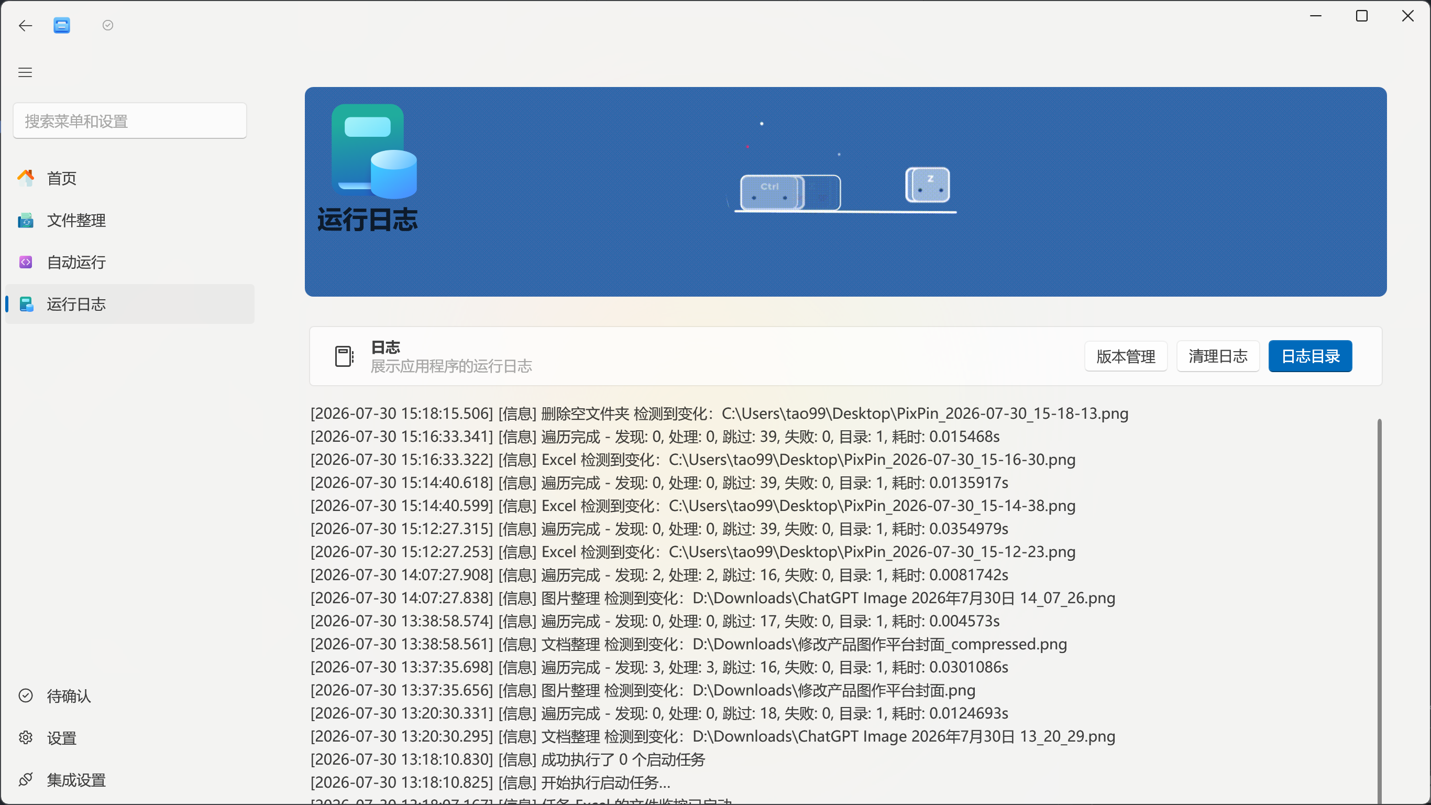Open the 日志目录 folder button
The image size is (1431, 805).
point(1310,356)
